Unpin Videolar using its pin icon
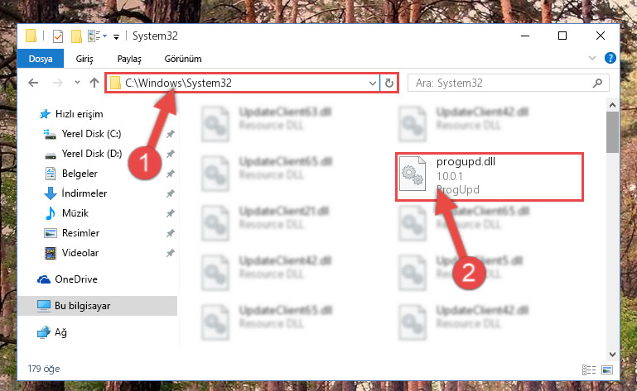This screenshot has width=637, height=391. [x=170, y=253]
